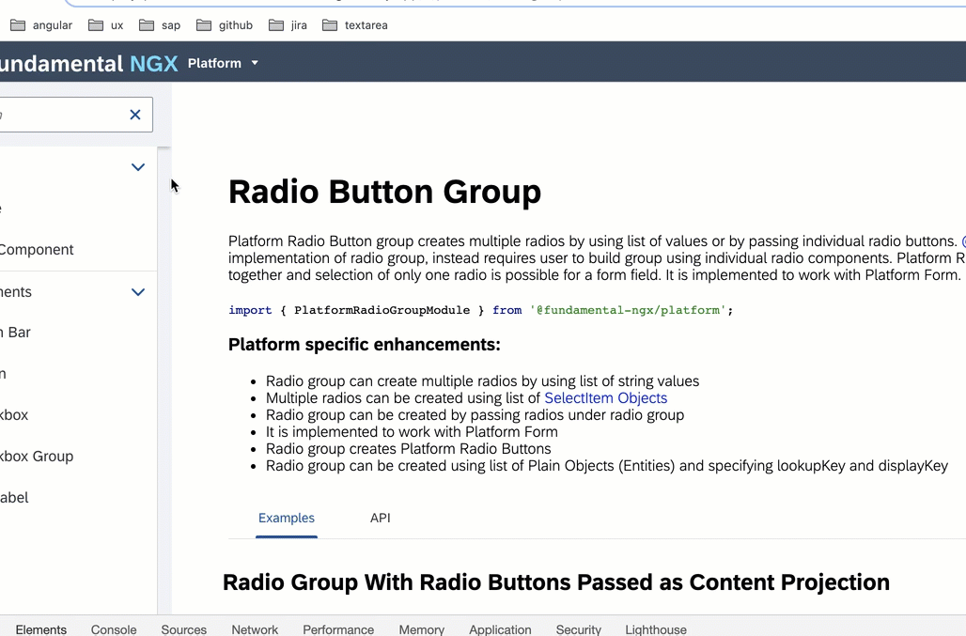Click the 'Radio Group With Radio Buttons Passed as Content Projection' heading

coord(555,582)
